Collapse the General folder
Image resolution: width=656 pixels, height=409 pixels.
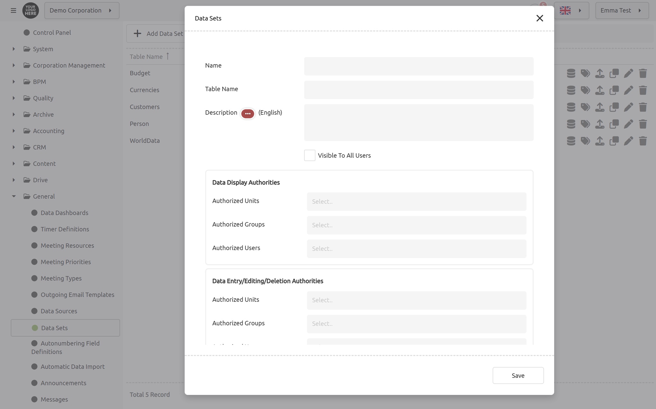[14, 196]
